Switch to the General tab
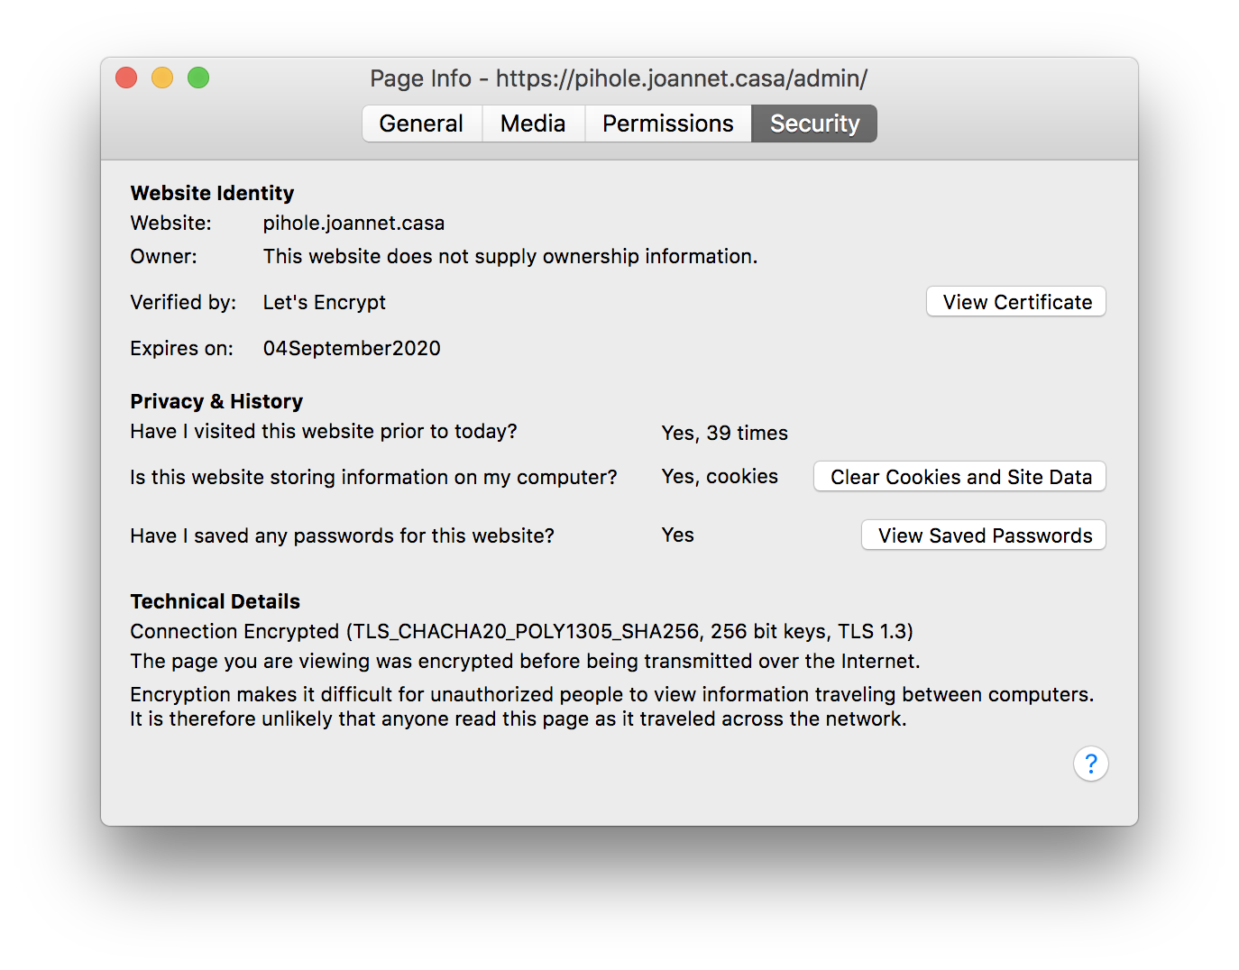Viewport: 1239px width, 970px height. tap(422, 124)
